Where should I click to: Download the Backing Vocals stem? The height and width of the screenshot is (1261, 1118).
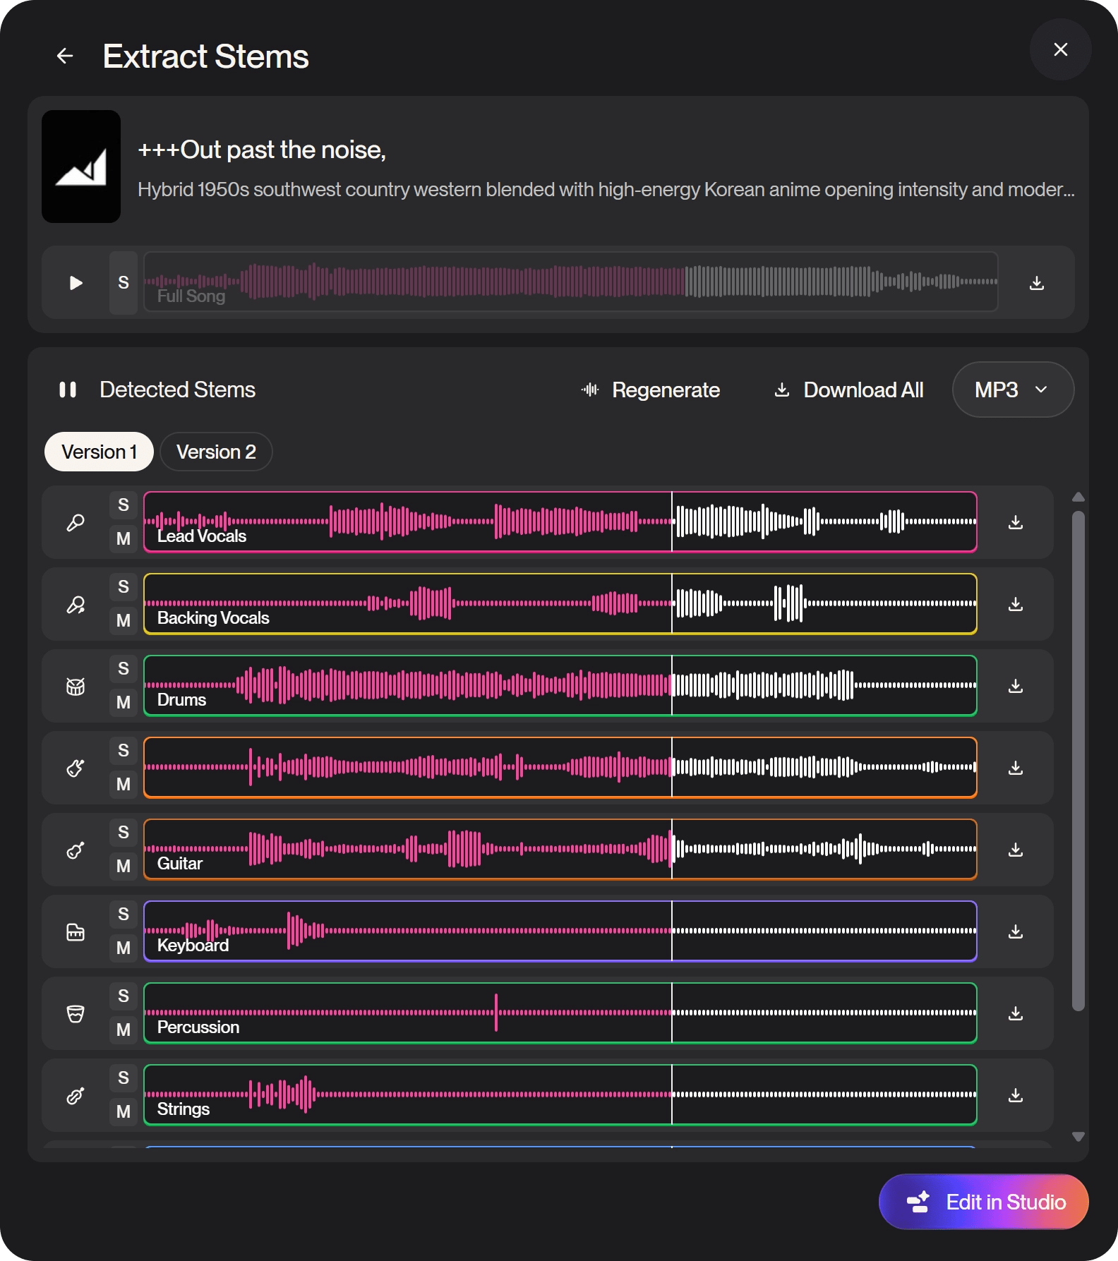pyautogui.click(x=1015, y=604)
